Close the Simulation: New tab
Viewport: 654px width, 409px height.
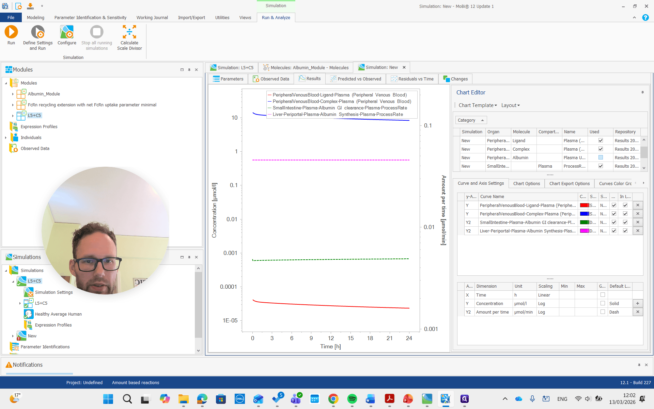tap(404, 67)
